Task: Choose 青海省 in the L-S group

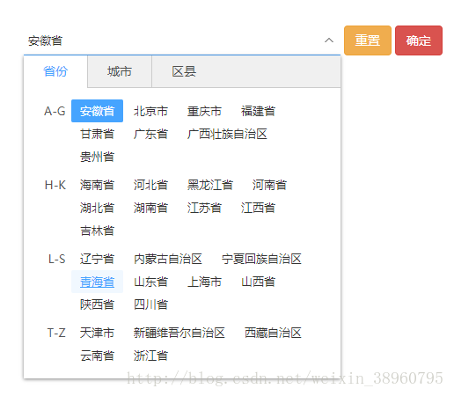Action: click(x=97, y=282)
